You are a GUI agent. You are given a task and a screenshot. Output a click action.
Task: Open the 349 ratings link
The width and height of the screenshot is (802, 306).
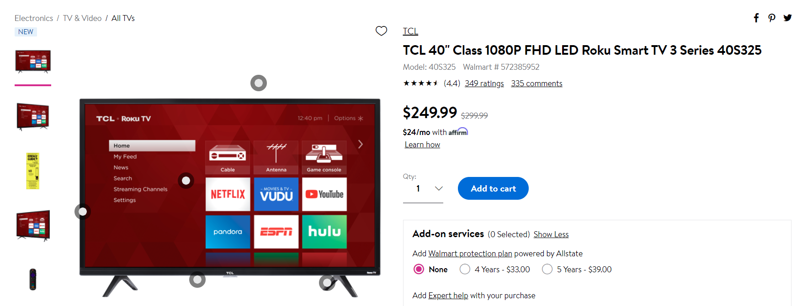pyautogui.click(x=484, y=83)
